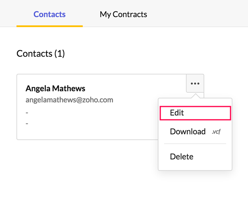Click the dropdown menu's pointer arrow
This screenshot has width=248, height=211.
click(195, 96)
